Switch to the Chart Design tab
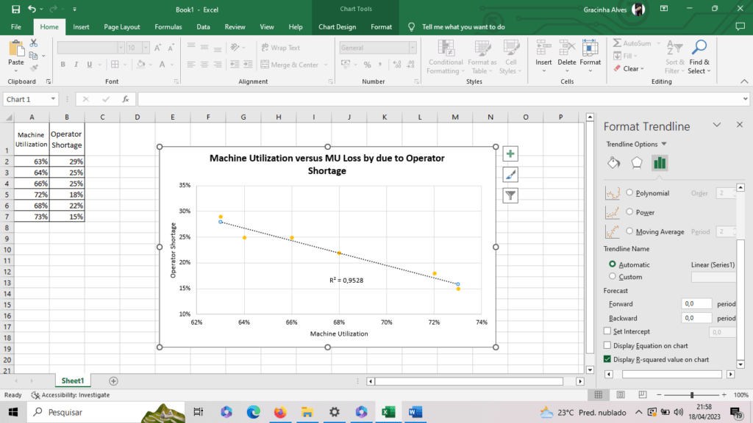Screen dimensions: 753x423 click(337, 27)
